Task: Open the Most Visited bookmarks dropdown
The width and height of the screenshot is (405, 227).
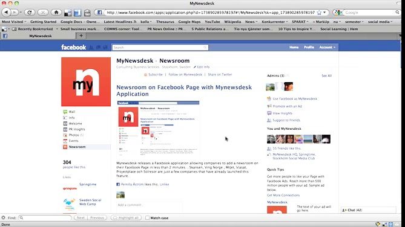Action: (x=14, y=22)
